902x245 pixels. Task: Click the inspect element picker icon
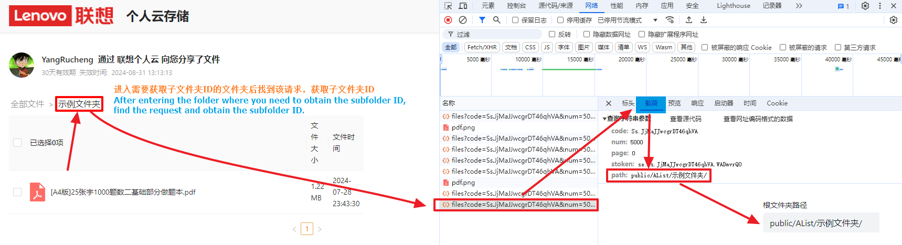click(448, 6)
